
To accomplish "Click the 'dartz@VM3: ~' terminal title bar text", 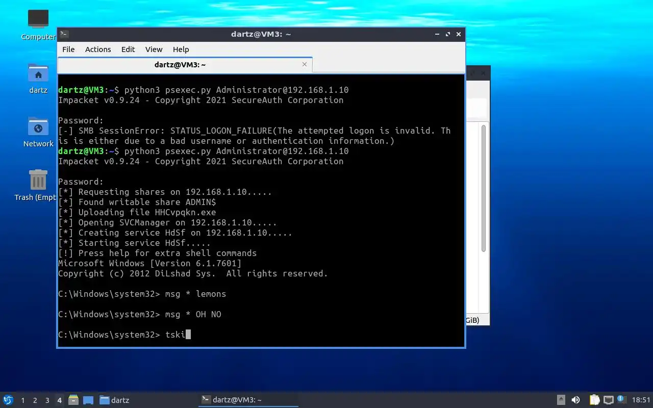I will click(x=261, y=34).
